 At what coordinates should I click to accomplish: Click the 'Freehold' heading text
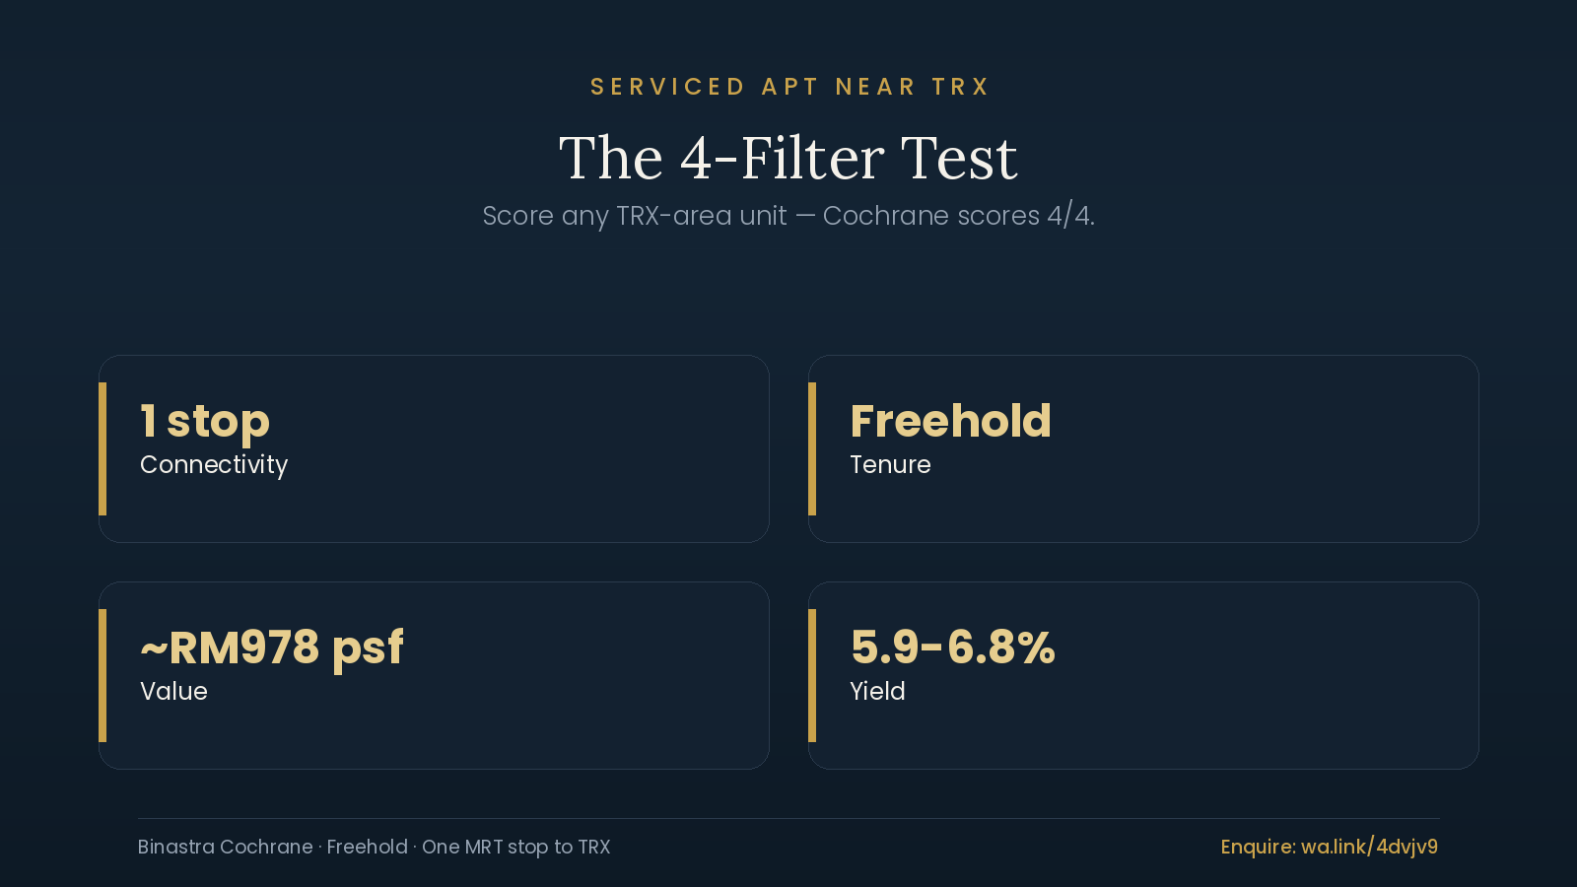point(951,421)
